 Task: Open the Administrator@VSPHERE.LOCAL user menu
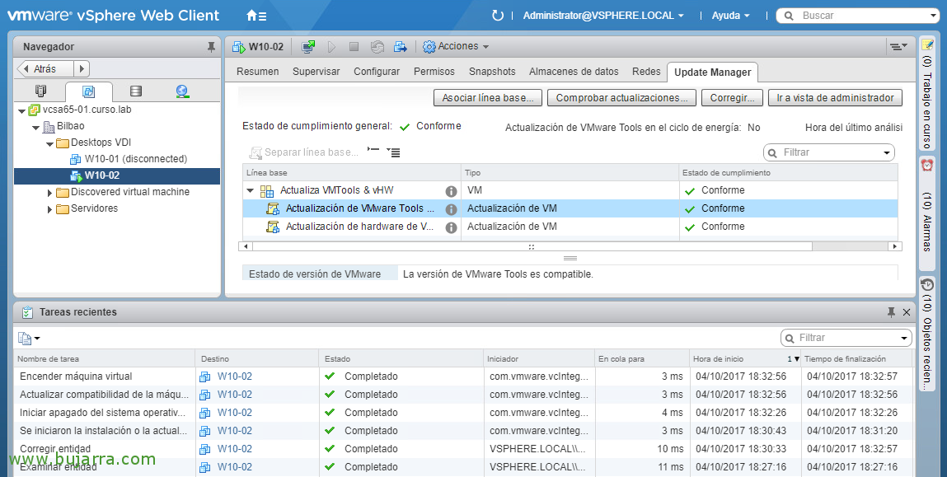coord(603,16)
